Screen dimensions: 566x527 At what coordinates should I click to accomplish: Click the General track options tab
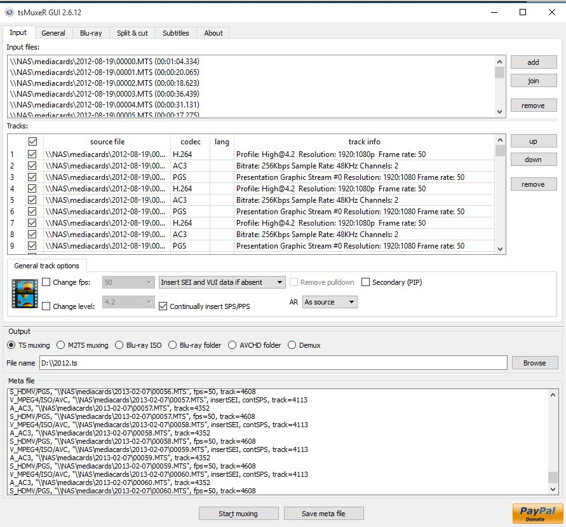[x=46, y=266]
